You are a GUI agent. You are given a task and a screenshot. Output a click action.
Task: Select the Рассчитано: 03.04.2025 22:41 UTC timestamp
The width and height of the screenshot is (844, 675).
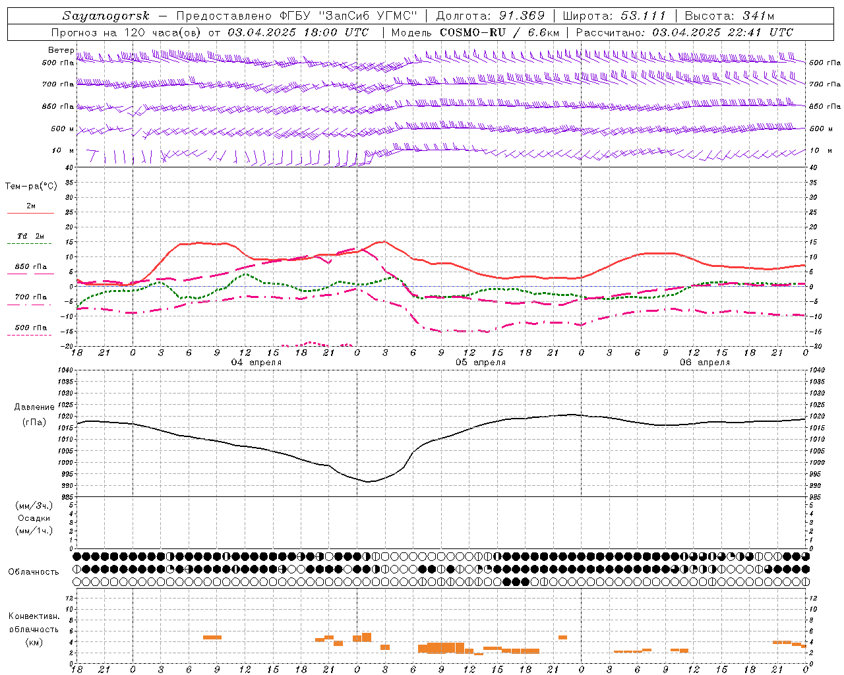click(x=684, y=32)
